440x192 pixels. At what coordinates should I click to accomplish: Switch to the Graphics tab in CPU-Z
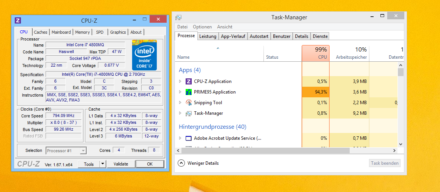[118, 32]
